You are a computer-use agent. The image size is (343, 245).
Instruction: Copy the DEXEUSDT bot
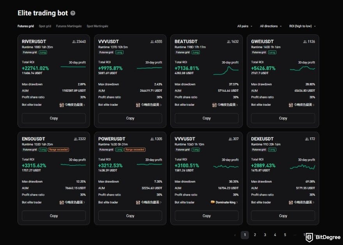[x=283, y=216]
